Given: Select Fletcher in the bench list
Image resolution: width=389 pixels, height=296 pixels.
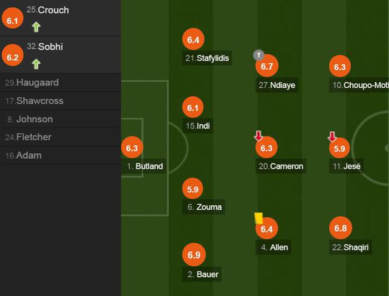Looking at the screenshot, I should click(x=34, y=137).
